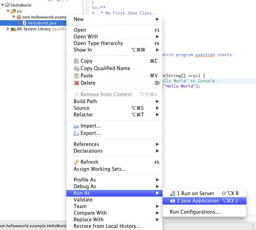
Task: Choose 1 Run on Server
Action: coord(204,193)
